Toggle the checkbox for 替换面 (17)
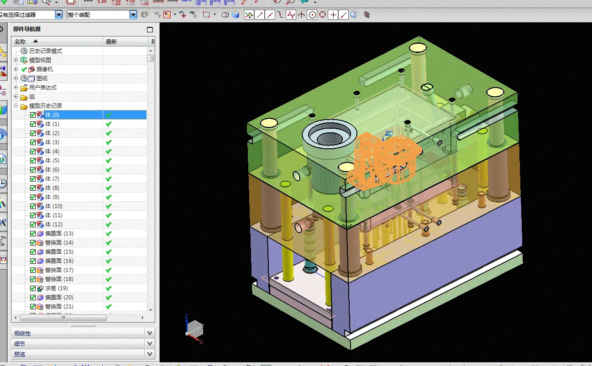This screenshot has height=366, width=592. click(32, 270)
